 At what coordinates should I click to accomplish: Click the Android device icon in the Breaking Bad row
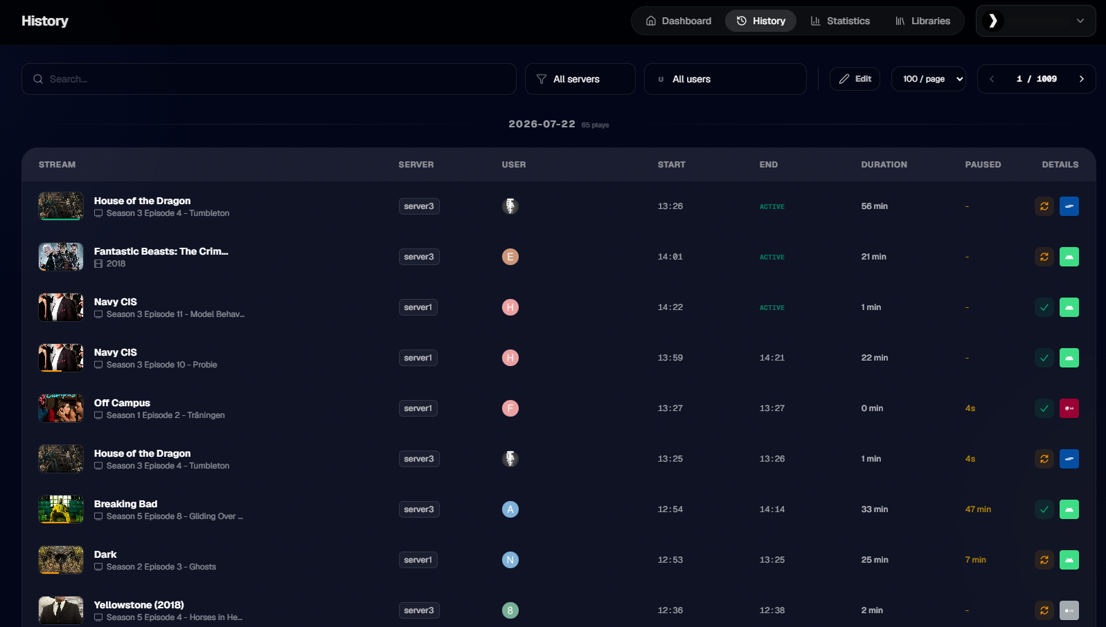[1069, 509]
